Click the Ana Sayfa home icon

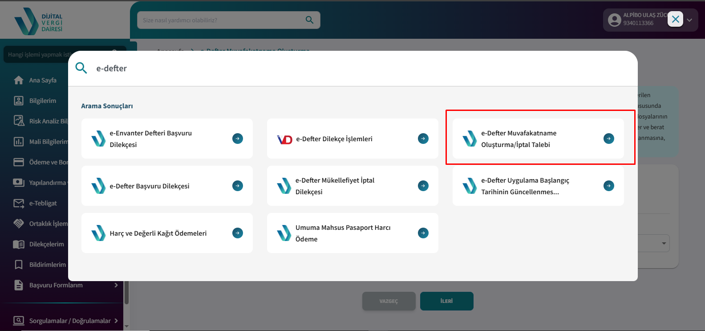(19, 80)
